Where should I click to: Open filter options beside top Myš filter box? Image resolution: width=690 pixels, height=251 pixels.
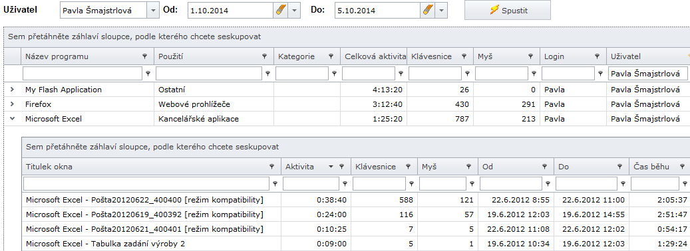pyautogui.click(x=534, y=74)
